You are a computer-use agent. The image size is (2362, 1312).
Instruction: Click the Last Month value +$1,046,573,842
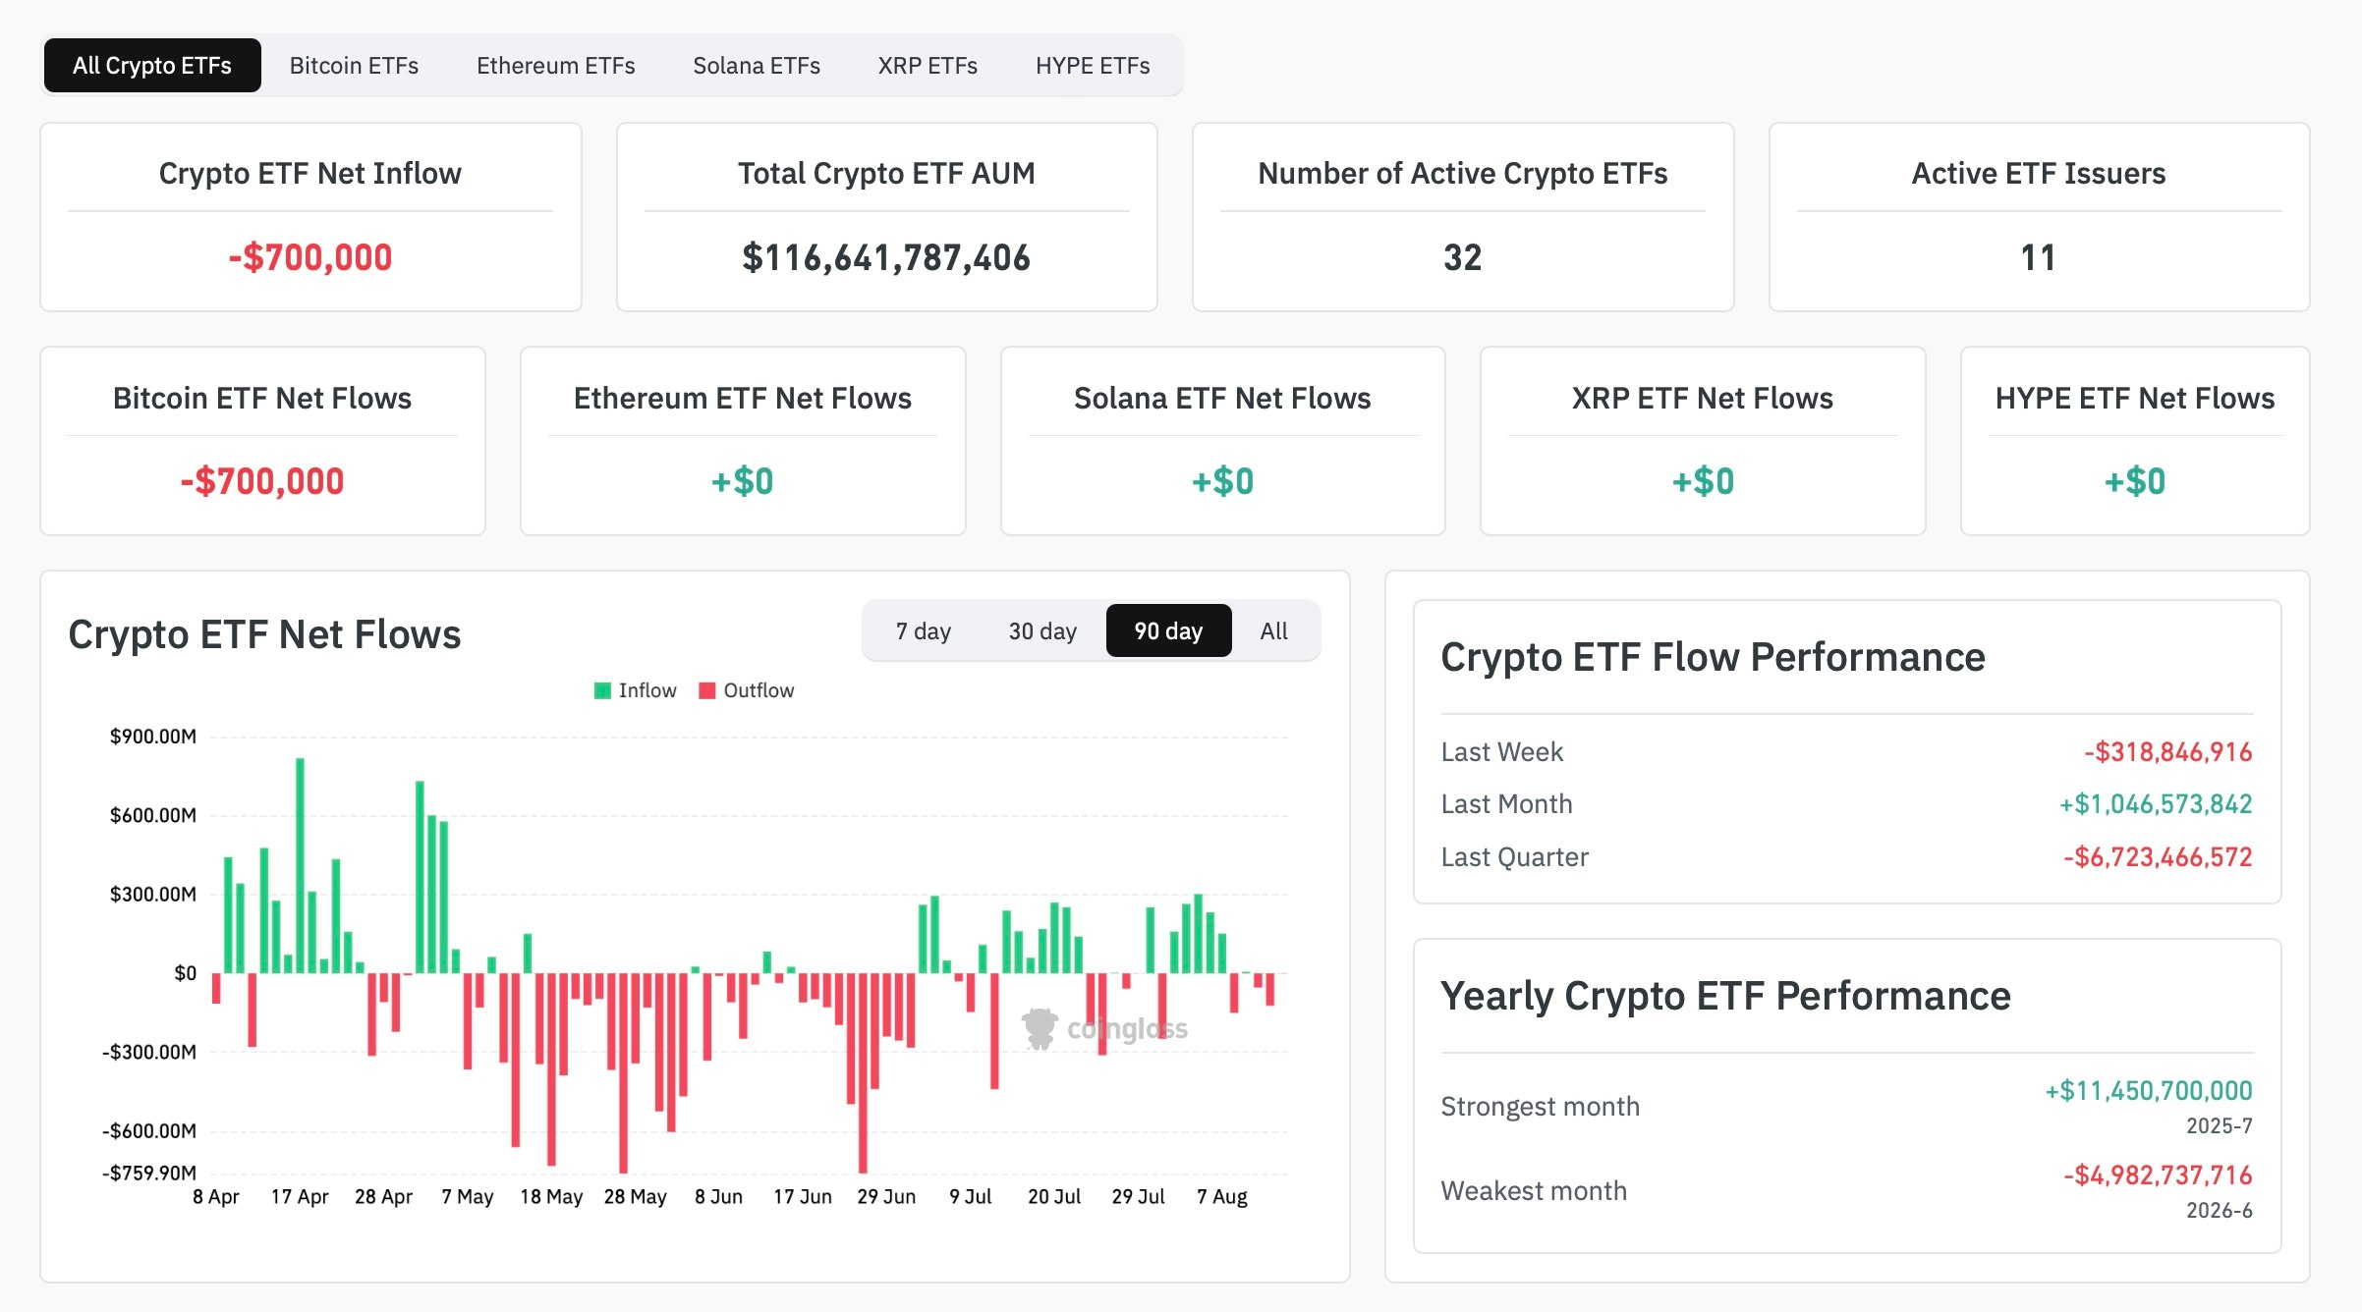coord(2156,803)
